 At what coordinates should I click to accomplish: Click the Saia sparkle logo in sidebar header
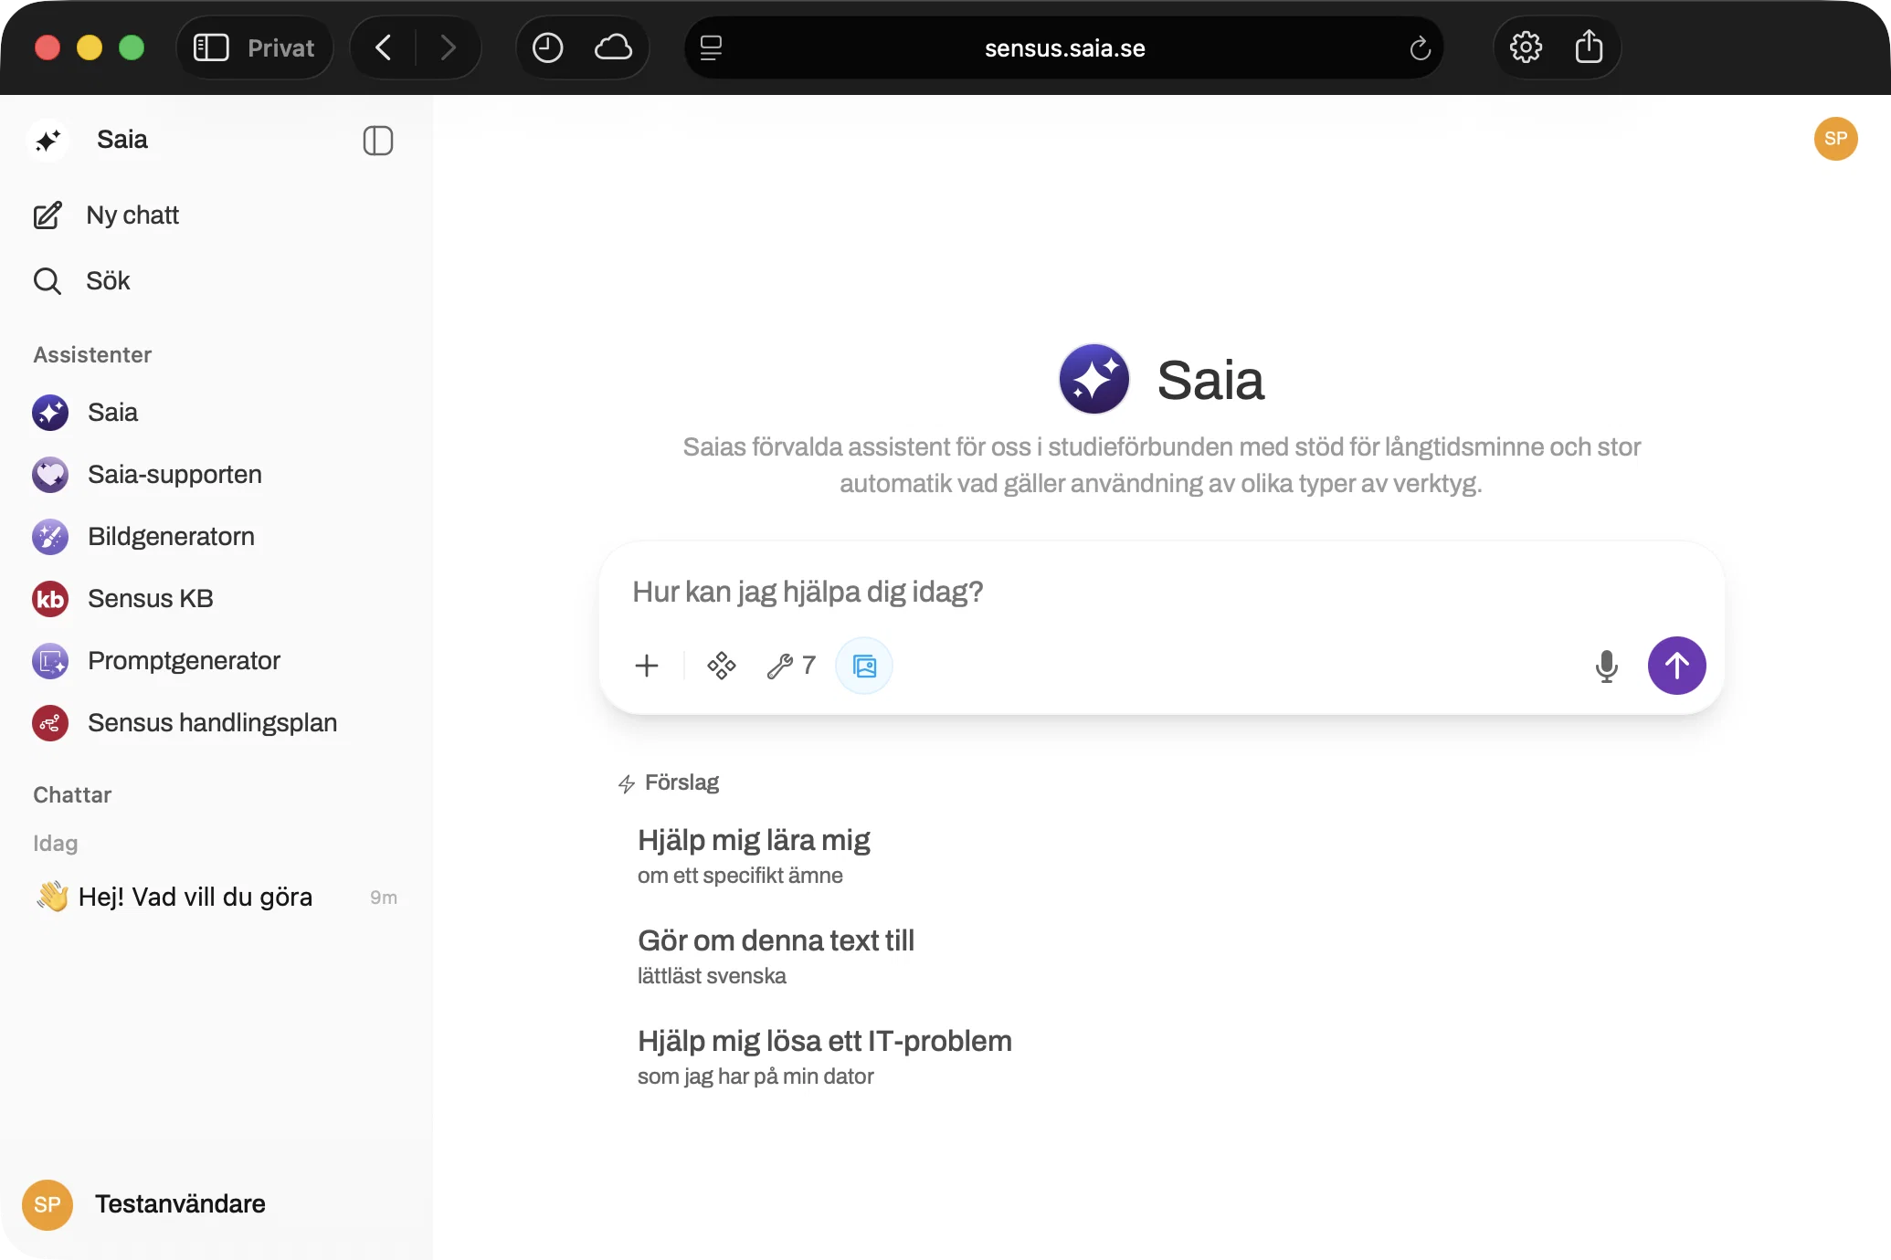pos(48,140)
